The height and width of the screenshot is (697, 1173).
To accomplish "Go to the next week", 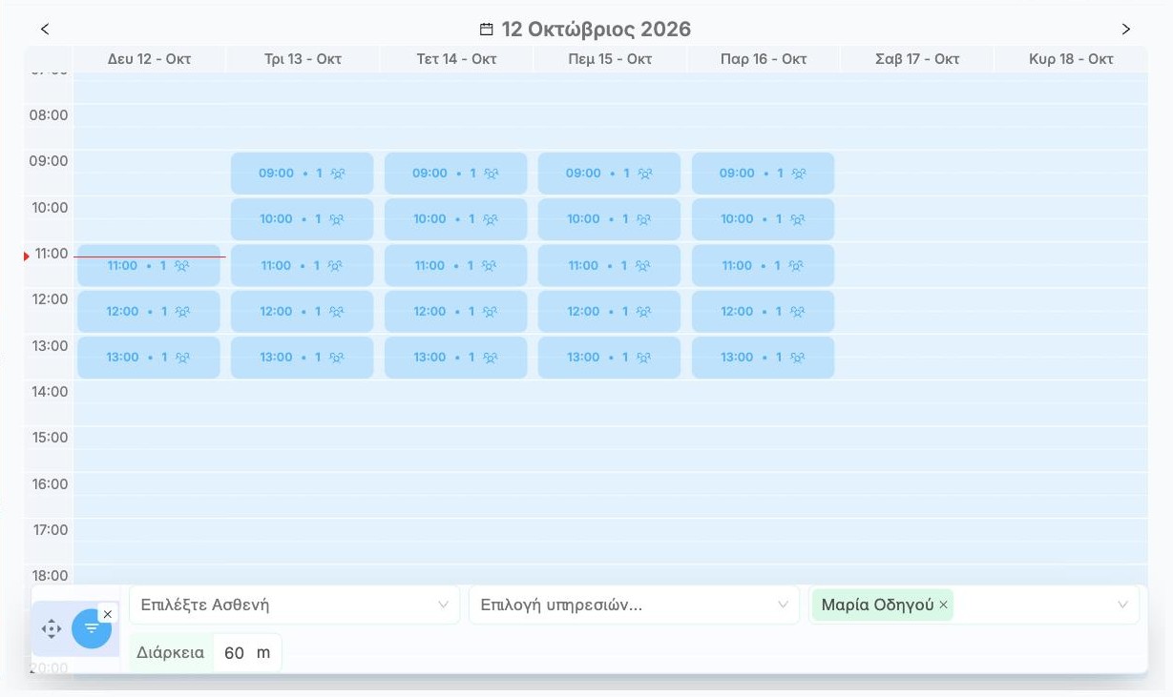I will 1126,30.
